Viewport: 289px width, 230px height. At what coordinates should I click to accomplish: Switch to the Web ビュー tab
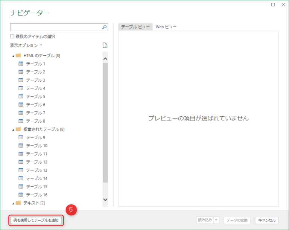[x=166, y=27]
